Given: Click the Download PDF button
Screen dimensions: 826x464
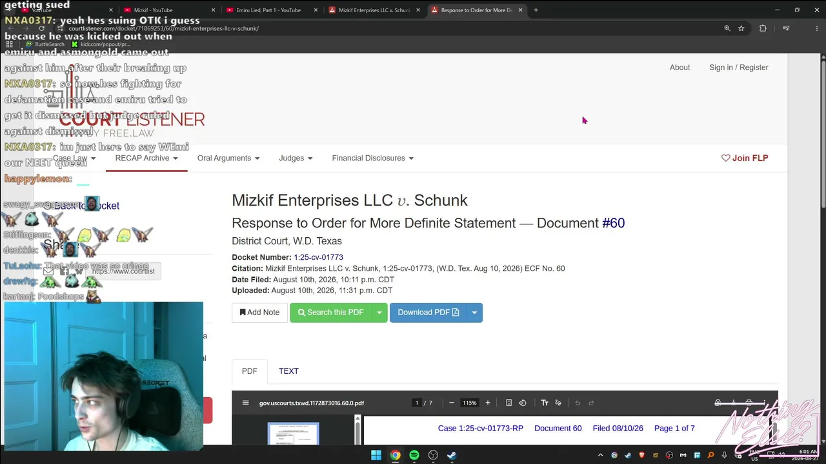Looking at the screenshot, I should coord(428,313).
